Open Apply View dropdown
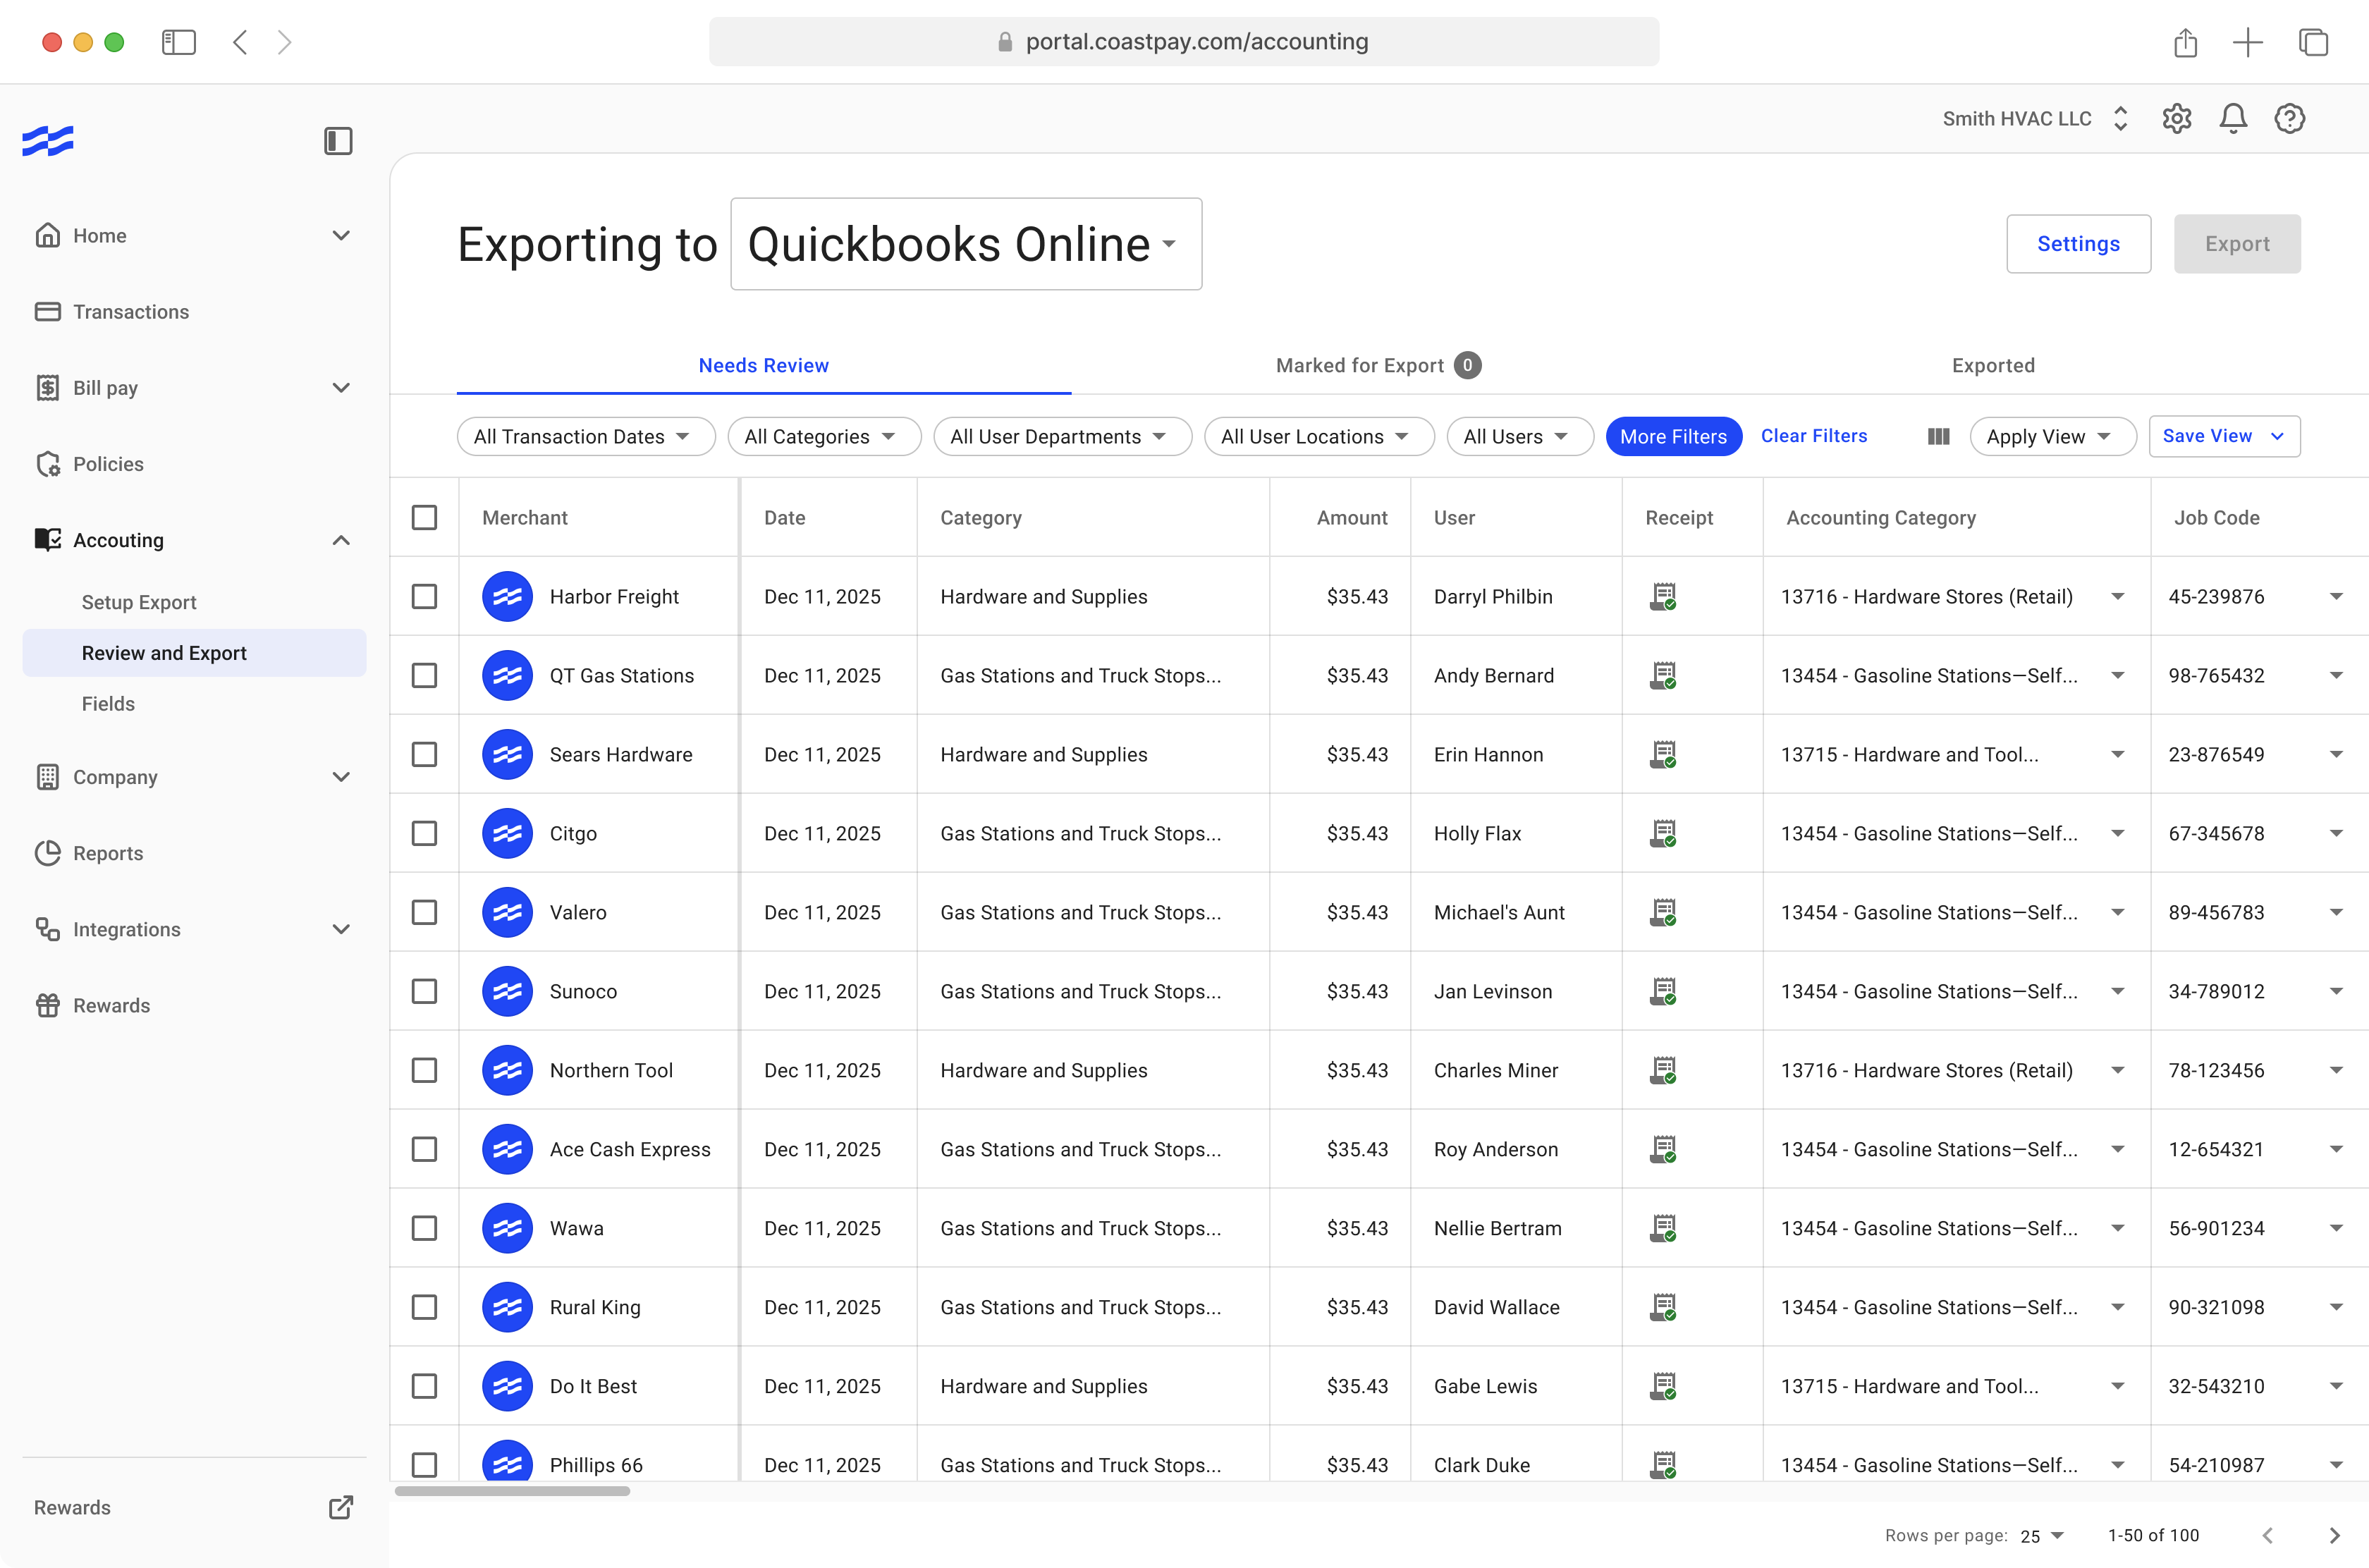Viewport: 2369px width, 1568px height. pyautogui.click(x=2052, y=436)
